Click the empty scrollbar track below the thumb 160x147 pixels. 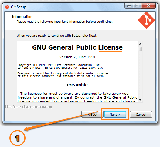coord(140,74)
